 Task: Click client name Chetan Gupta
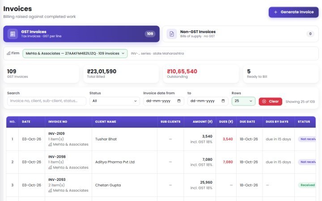click(108, 185)
